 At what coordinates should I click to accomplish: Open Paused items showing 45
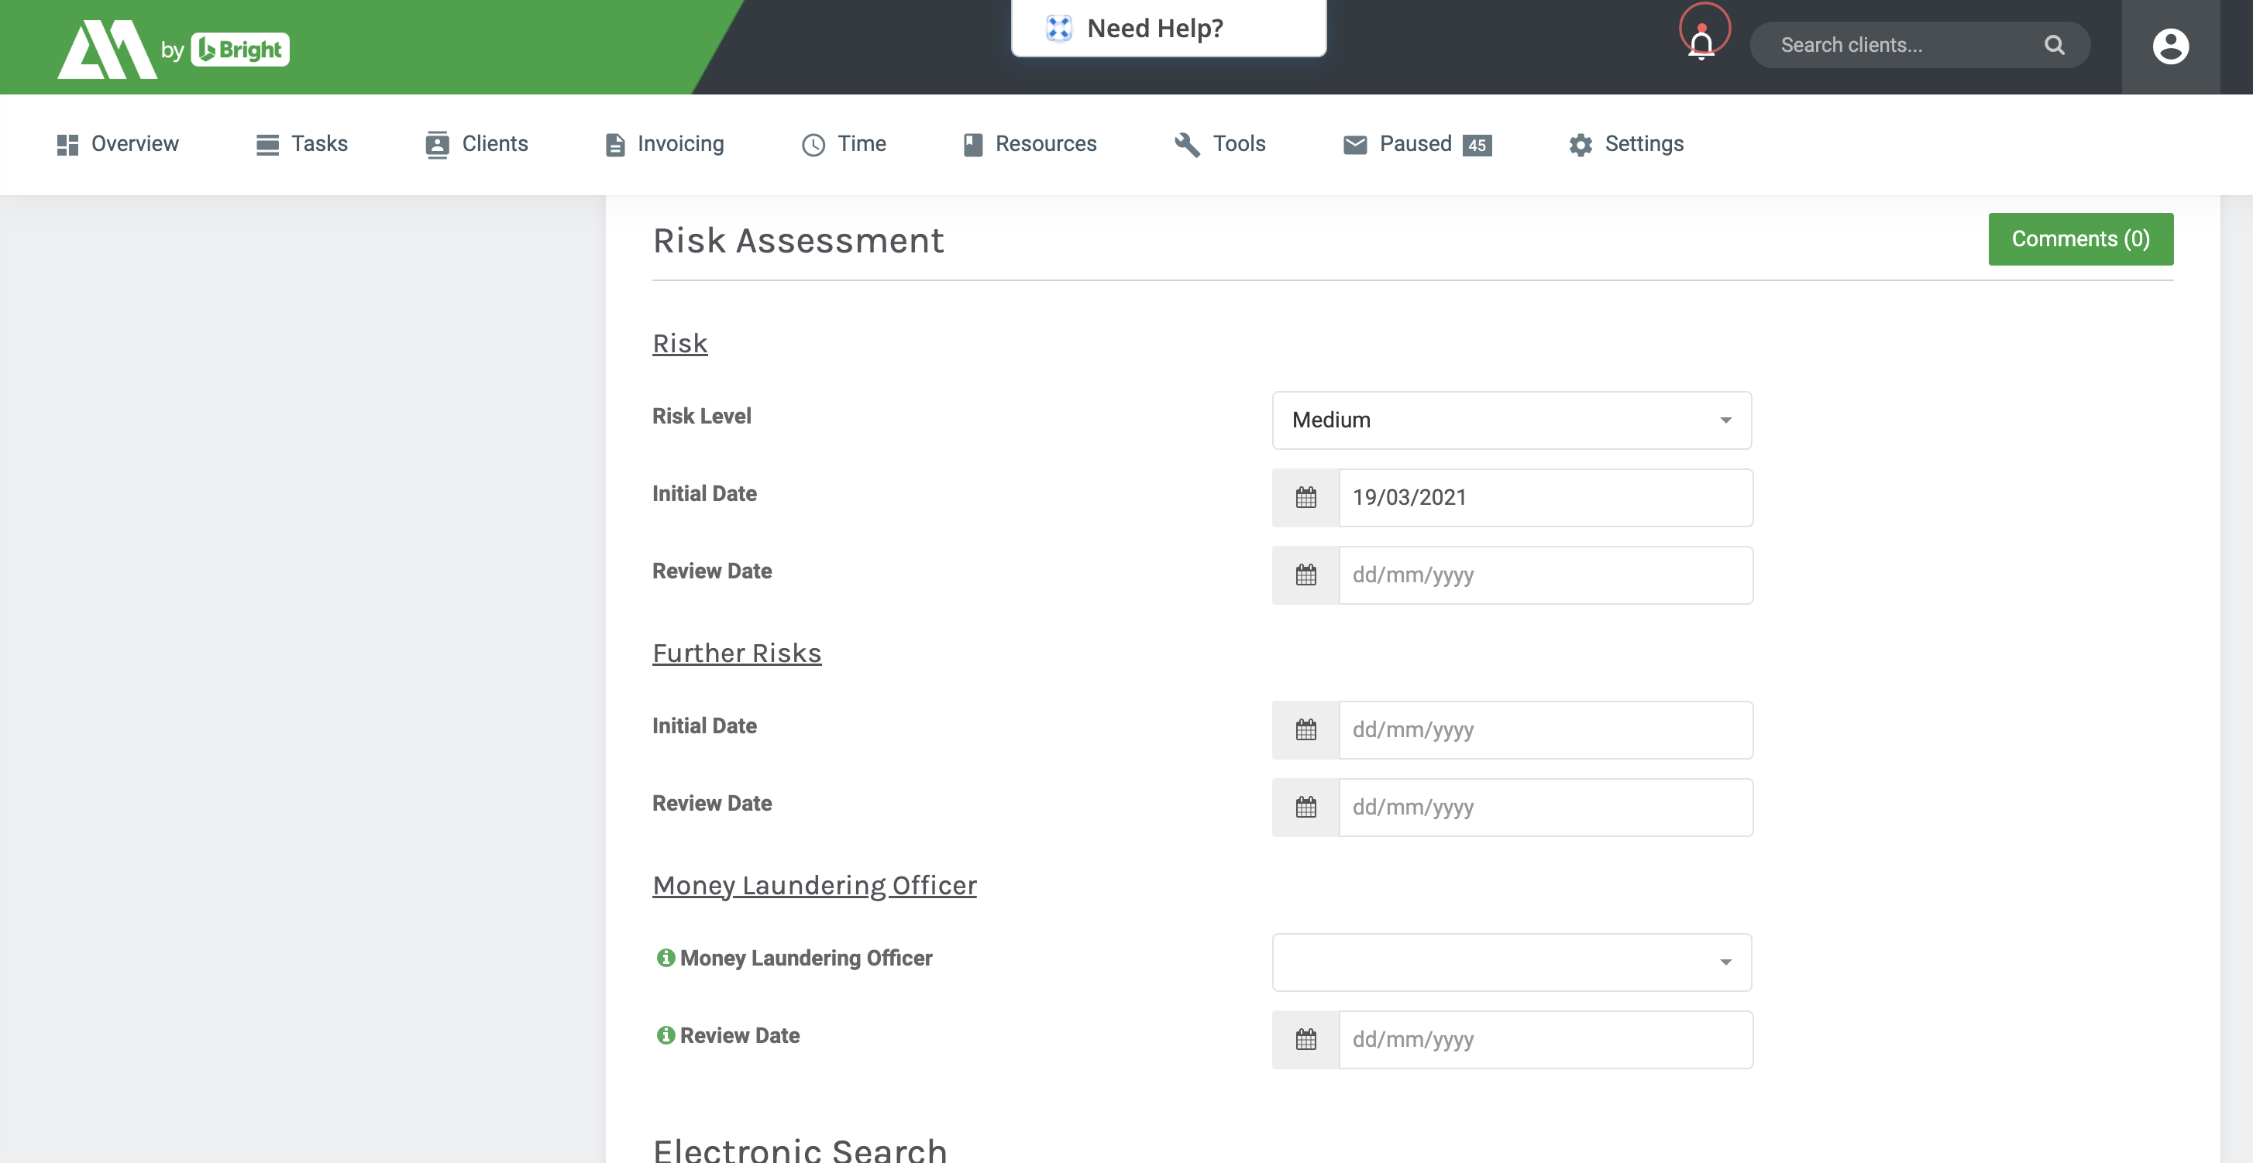click(x=1415, y=144)
